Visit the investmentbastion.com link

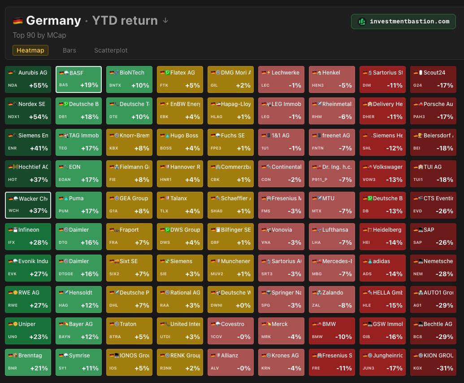tap(403, 22)
